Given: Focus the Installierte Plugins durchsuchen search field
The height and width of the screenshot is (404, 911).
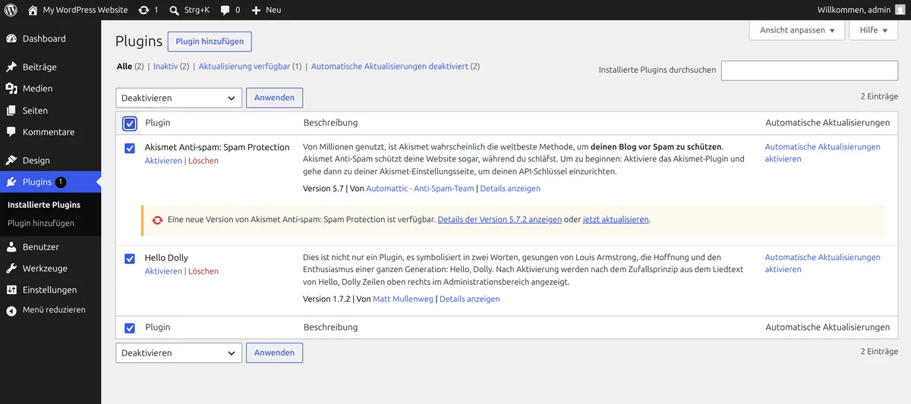Looking at the screenshot, I should 809,70.
